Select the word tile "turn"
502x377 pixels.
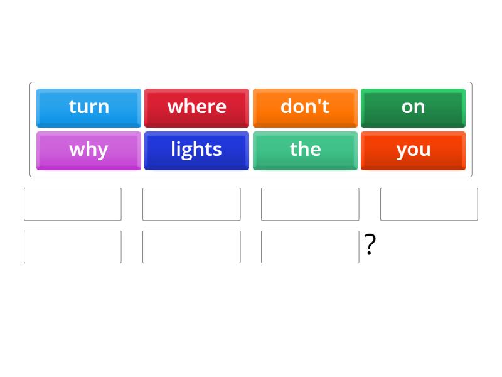tap(88, 107)
